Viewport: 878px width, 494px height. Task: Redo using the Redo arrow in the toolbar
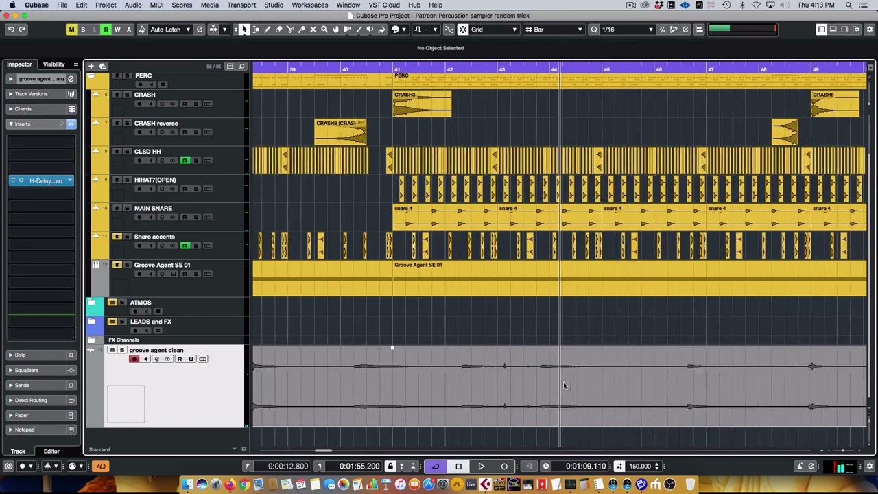(x=22, y=30)
